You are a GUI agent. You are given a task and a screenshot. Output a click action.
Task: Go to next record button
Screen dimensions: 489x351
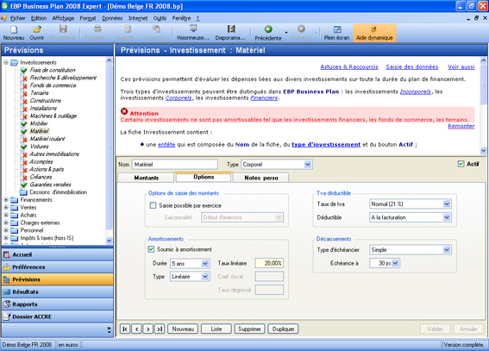[148, 329]
